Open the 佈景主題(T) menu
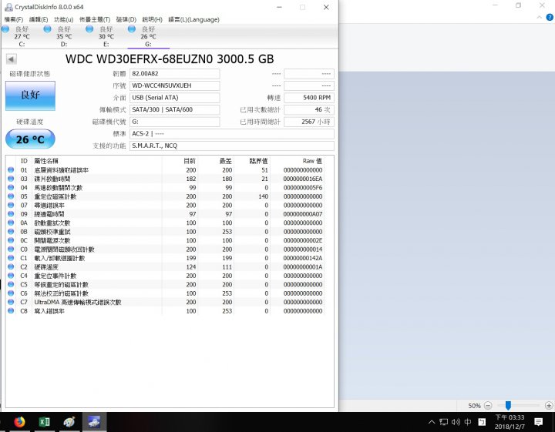555x432 pixels. tap(95, 19)
